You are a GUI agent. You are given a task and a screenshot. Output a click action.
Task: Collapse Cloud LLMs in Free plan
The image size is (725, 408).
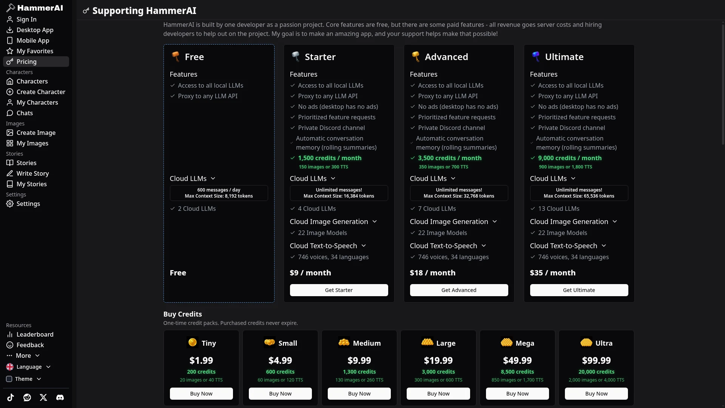click(x=193, y=178)
